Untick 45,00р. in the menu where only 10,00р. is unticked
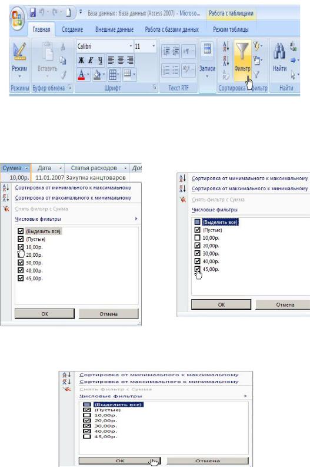Image resolution: width=310 pixels, height=467 pixels. click(197, 269)
